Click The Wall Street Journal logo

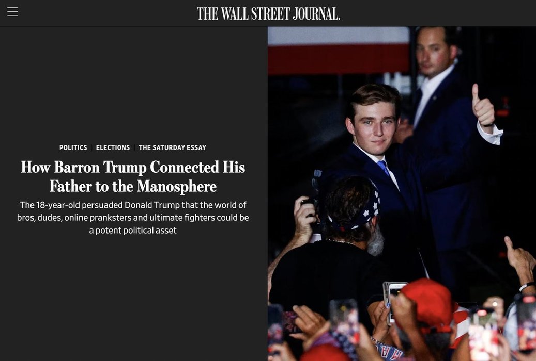268,13
